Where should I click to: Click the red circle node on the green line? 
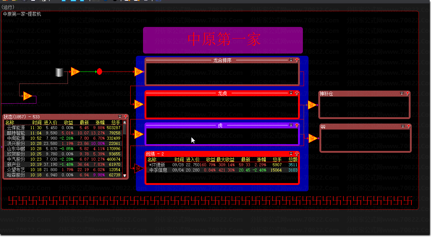[x=99, y=72]
